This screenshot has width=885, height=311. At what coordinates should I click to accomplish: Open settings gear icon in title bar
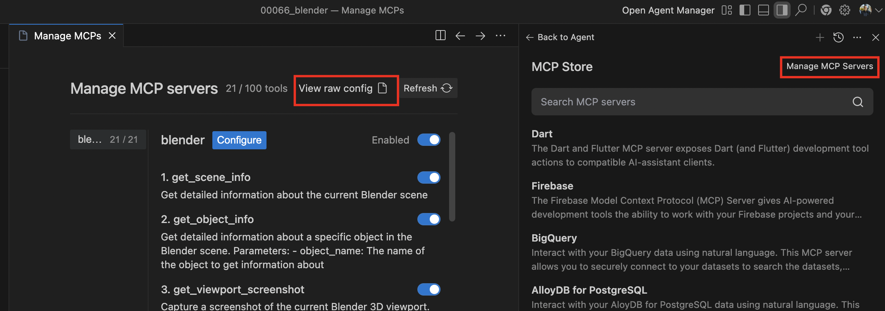click(844, 10)
